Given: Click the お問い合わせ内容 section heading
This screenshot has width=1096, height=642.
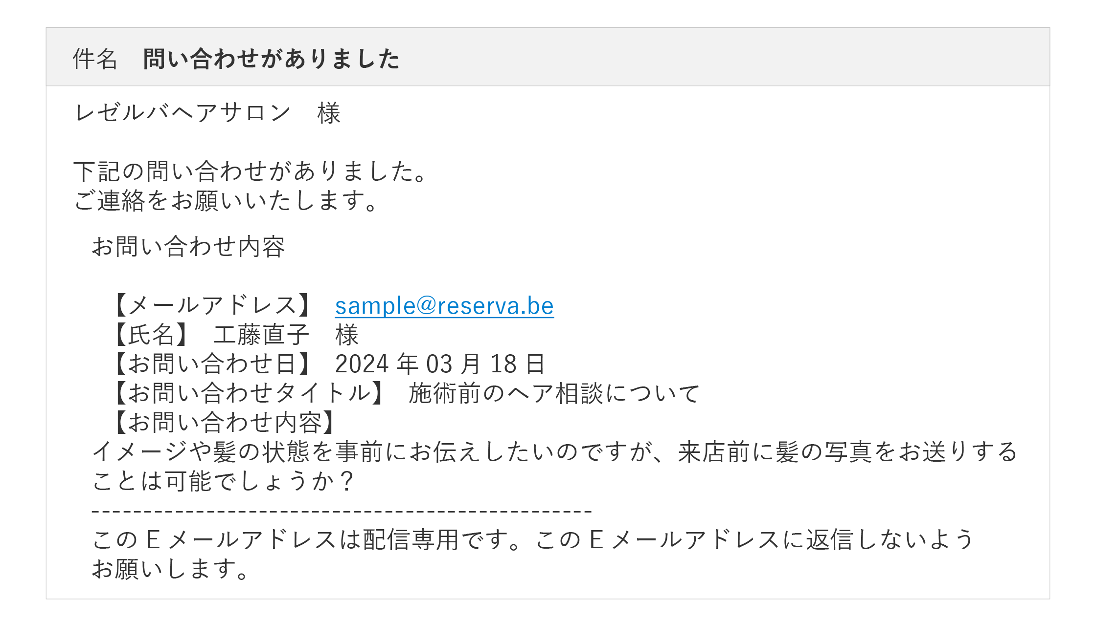Looking at the screenshot, I should click(x=188, y=247).
